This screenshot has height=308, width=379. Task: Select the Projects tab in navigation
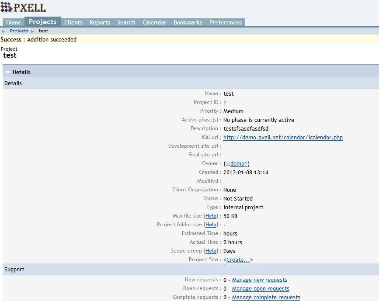coord(42,21)
